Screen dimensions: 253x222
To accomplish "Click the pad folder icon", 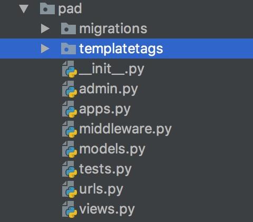I will pyautogui.click(x=47, y=9).
